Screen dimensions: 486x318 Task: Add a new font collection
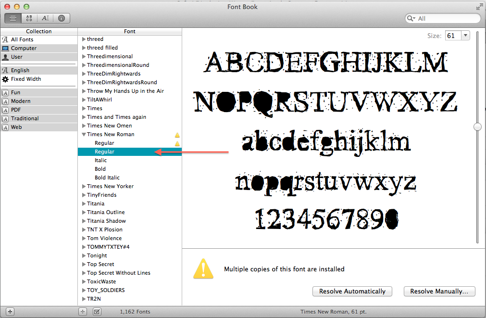click(10, 311)
